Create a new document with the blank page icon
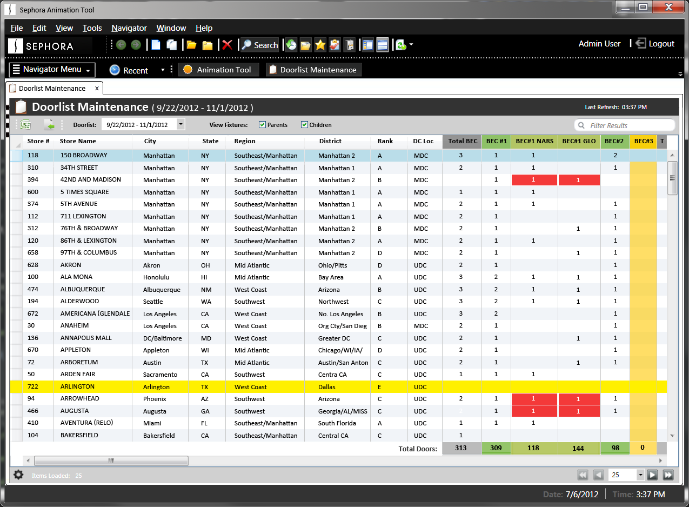The width and height of the screenshot is (689, 507). pyautogui.click(x=156, y=45)
